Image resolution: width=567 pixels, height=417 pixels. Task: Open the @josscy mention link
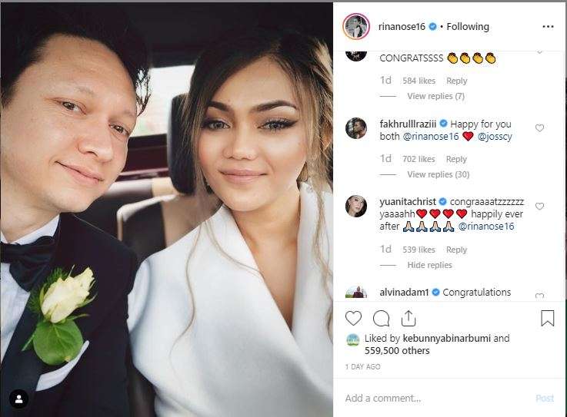(x=495, y=137)
